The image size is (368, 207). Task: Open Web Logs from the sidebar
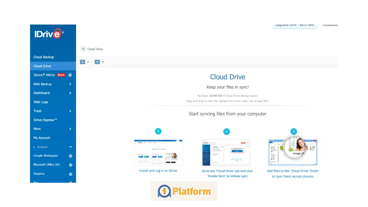(40, 102)
